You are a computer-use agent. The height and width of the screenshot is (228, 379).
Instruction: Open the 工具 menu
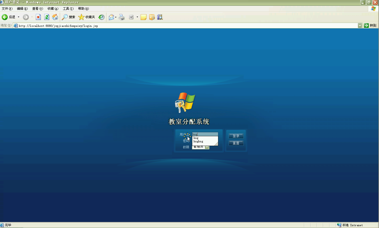click(68, 9)
